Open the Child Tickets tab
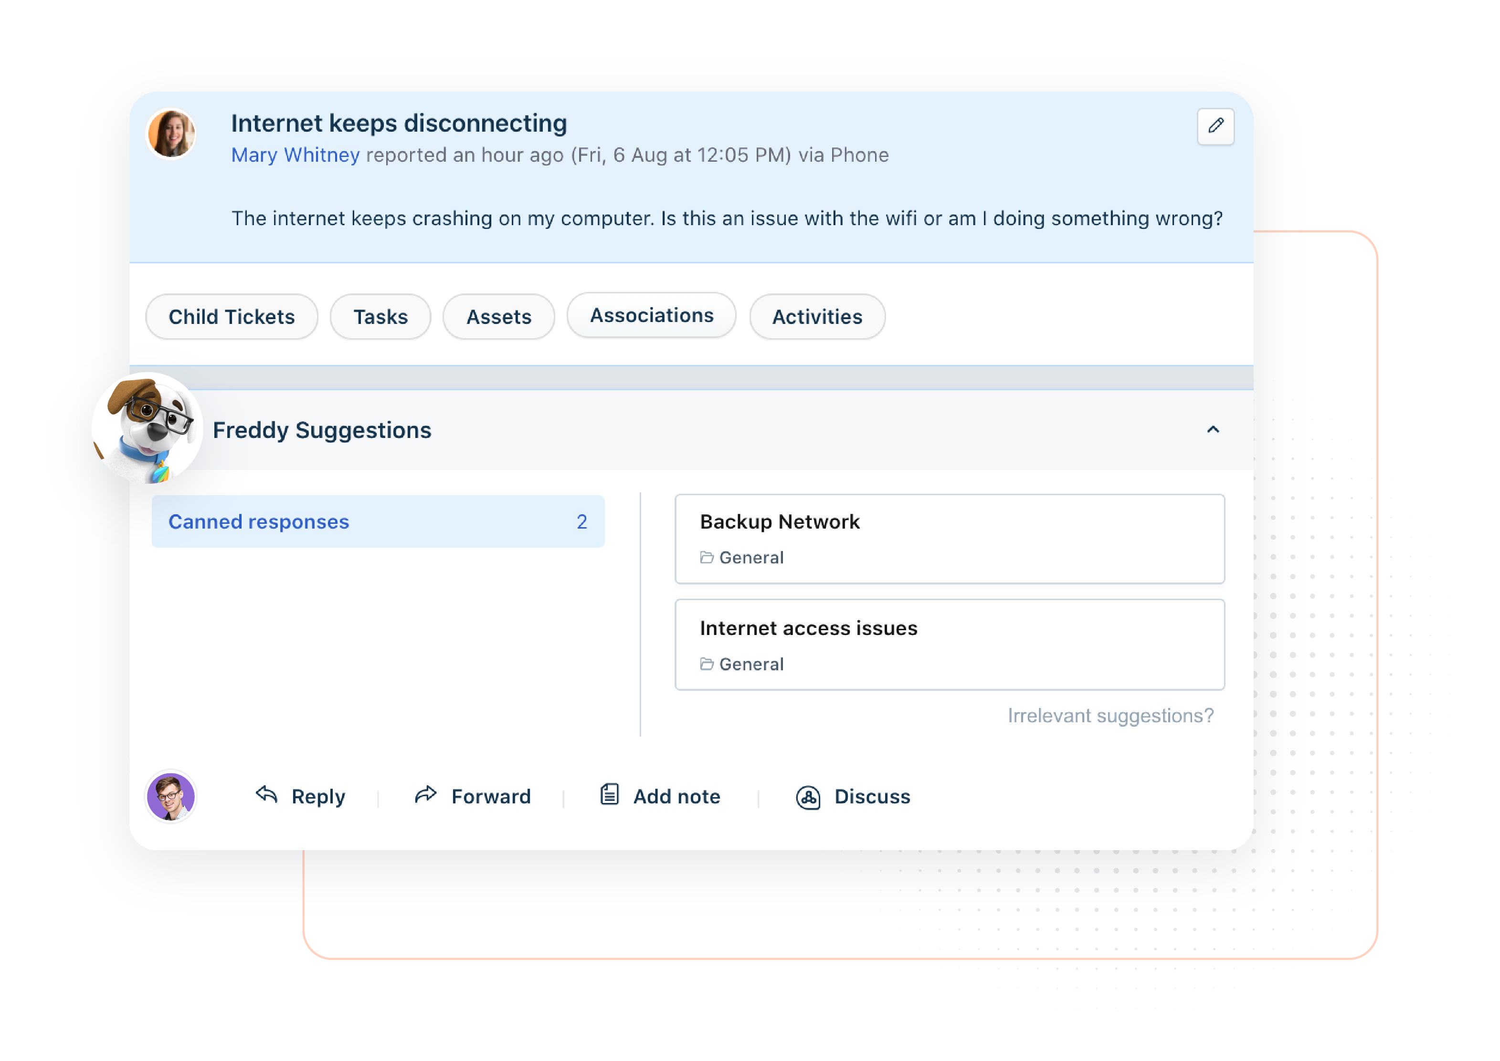Image resolution: width=1500 pixels, height=1061 pixels. tap(232, 317)
